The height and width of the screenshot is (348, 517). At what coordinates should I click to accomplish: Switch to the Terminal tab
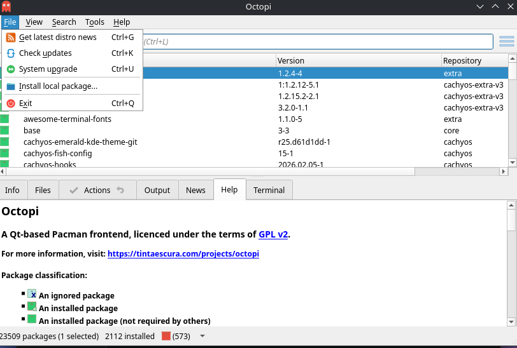click(x=269, y=190)
